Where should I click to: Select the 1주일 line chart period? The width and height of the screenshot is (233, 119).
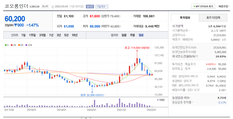(x=32, y=35)
